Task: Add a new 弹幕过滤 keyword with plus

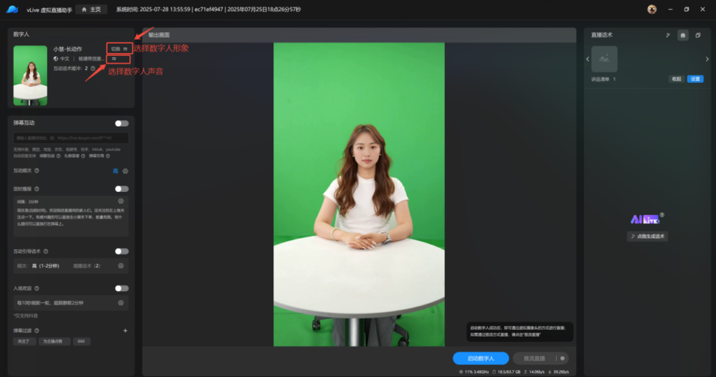Action: pyautogui.click(x=125, y=330)
